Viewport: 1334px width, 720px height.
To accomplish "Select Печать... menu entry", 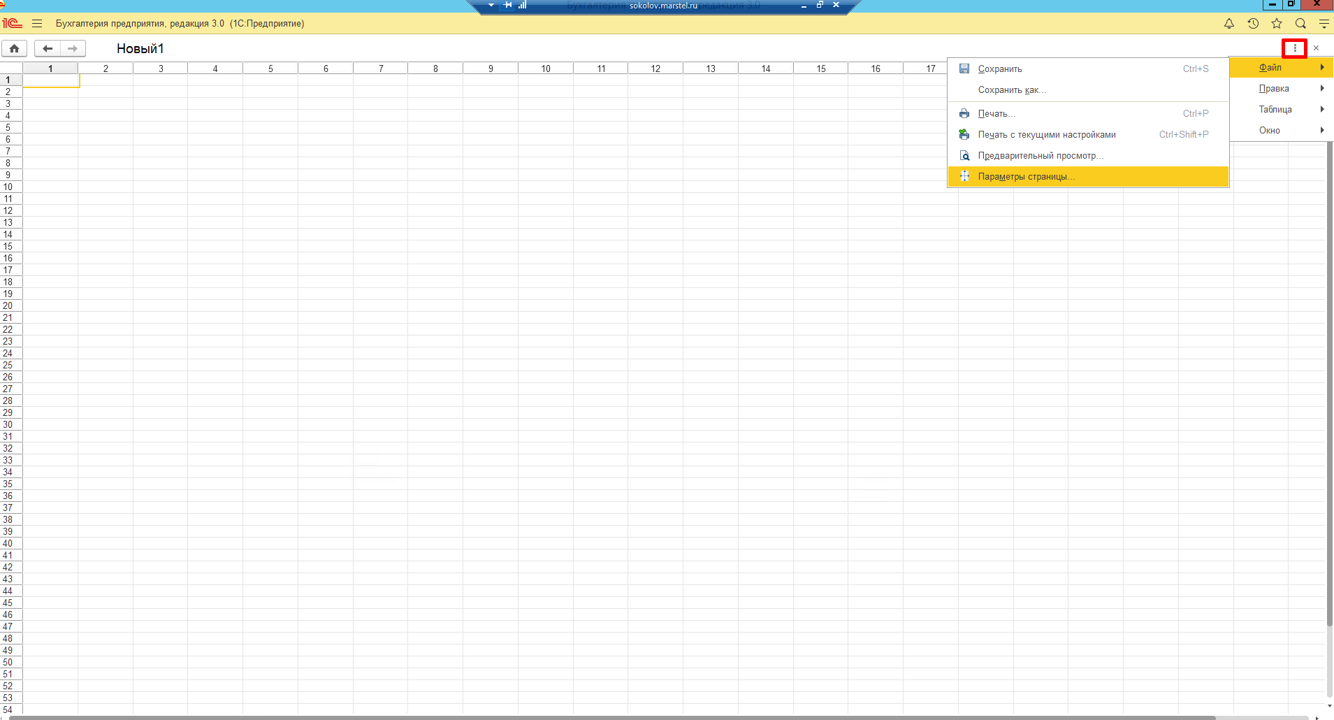I will coord(1088,113).
